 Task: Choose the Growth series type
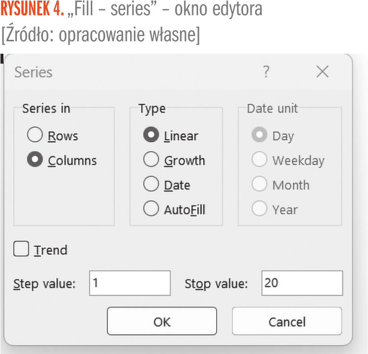click(151, 160)
